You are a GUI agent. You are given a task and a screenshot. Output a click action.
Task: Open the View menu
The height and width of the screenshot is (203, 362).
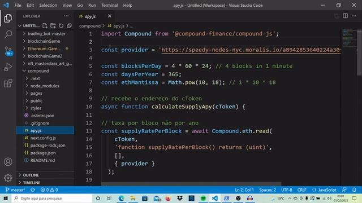point(67,5)
